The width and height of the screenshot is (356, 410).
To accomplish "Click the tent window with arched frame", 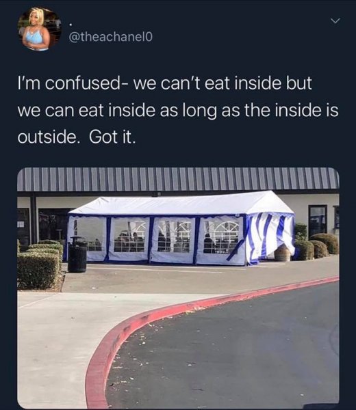I will coord(221,237).
